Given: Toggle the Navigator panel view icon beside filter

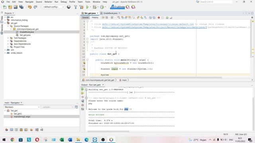Looking at the screenshot, I should pyautogui.click(x=76, y=107).
